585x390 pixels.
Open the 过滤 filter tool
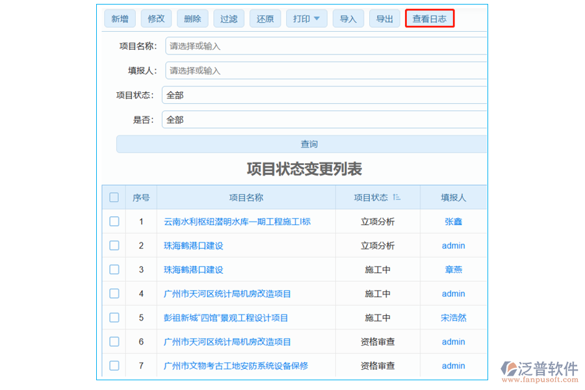pyautogui.click(x=229, y=18)
